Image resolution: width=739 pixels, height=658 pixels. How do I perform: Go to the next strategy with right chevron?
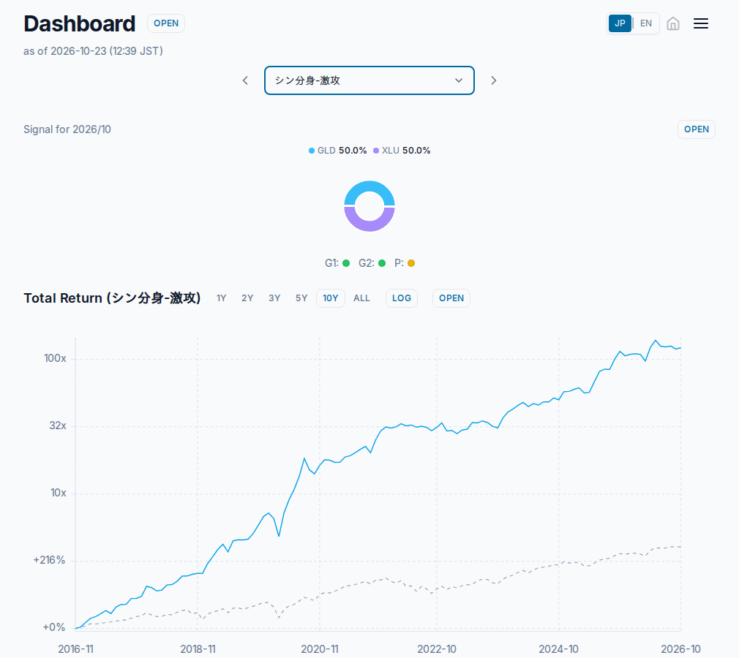click(x=493, y=80)
